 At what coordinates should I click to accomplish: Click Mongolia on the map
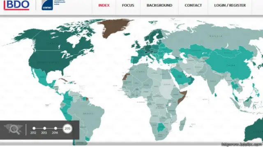[228, 53]
